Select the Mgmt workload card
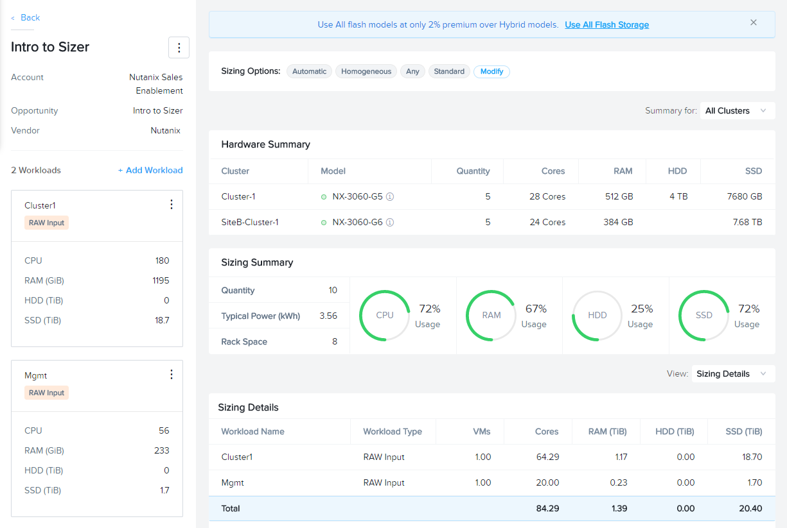The height and width of the screenshot is (528, 787). pos(97,438)
